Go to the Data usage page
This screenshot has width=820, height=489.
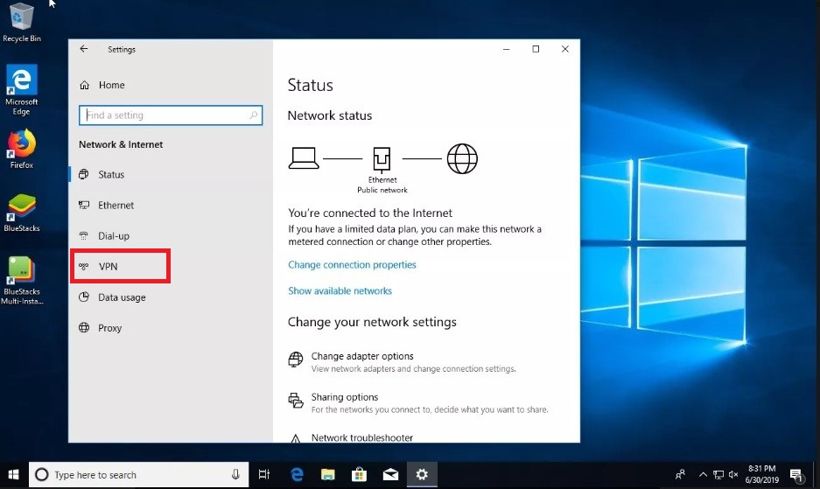point(122,297)
